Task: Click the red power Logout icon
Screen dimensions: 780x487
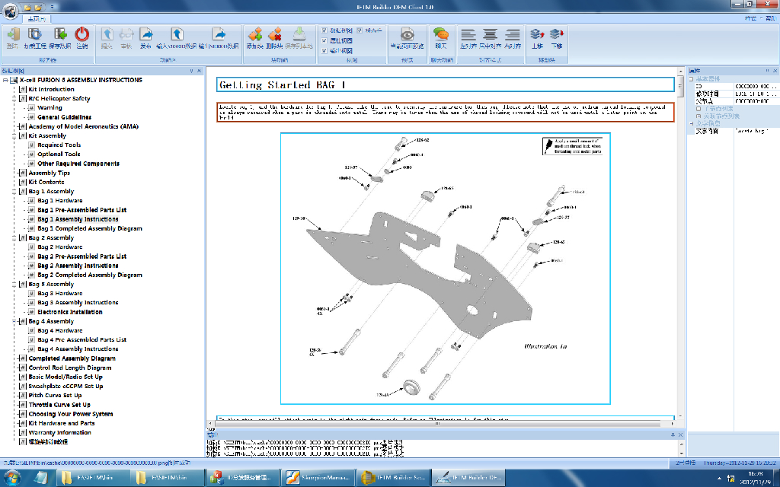Action: (82, 35)
